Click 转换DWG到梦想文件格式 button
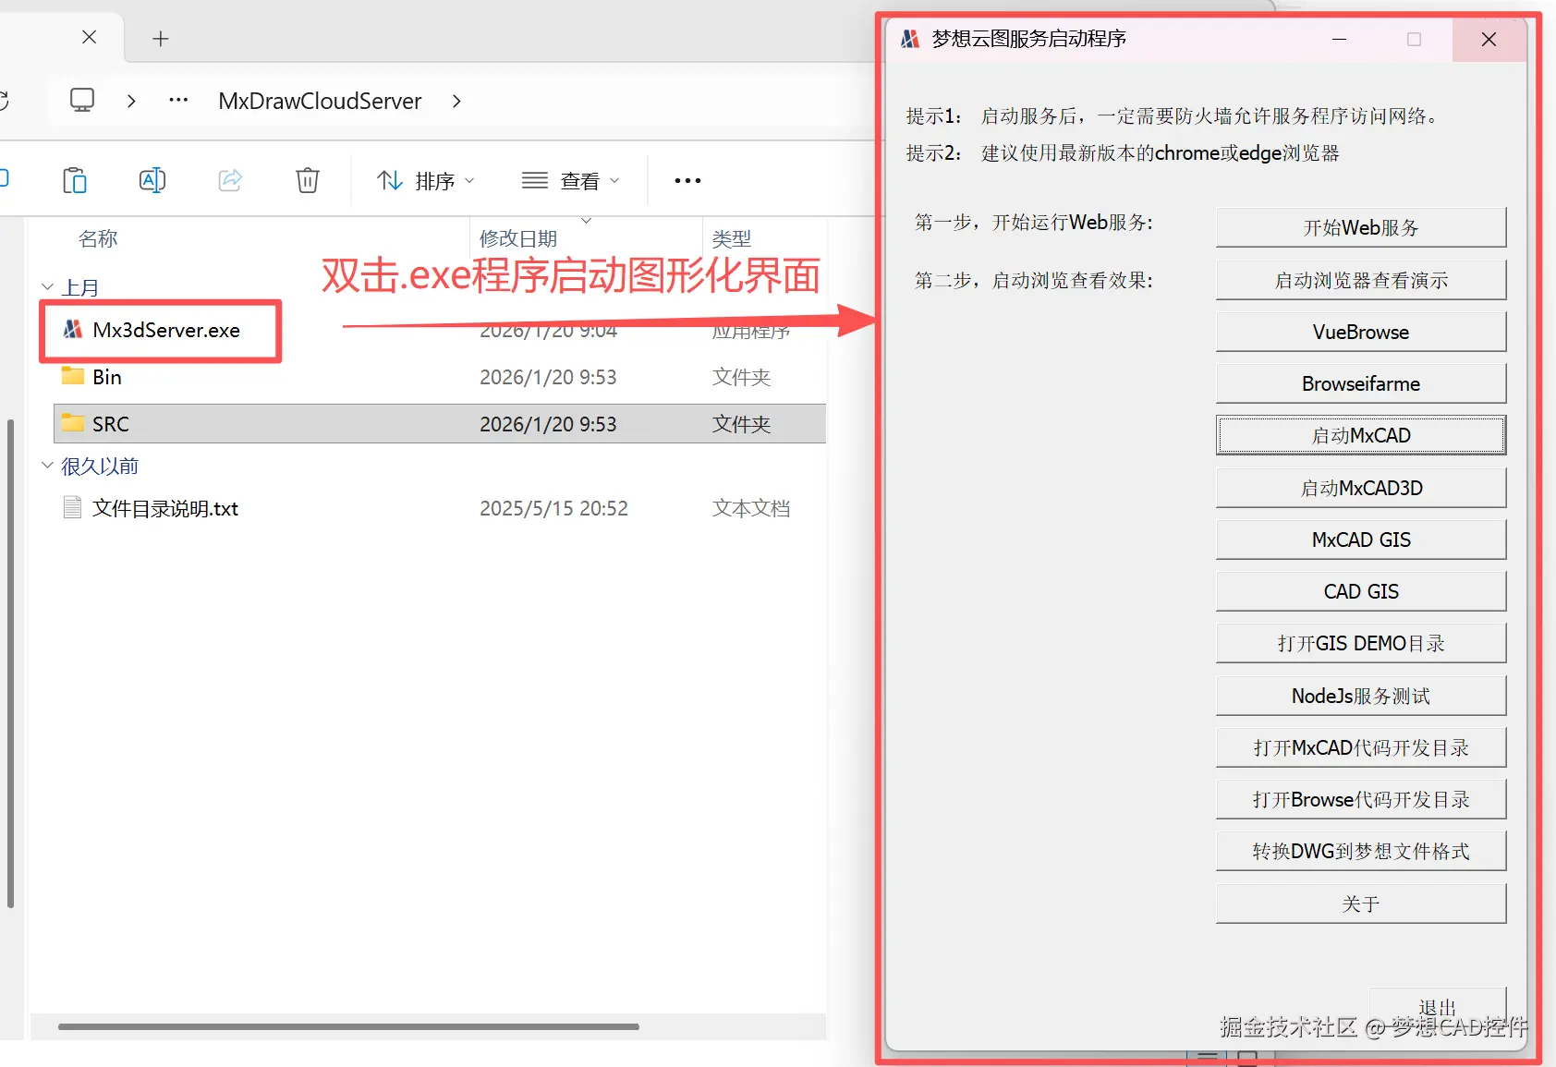1556x1067 pixels. 1361,851
